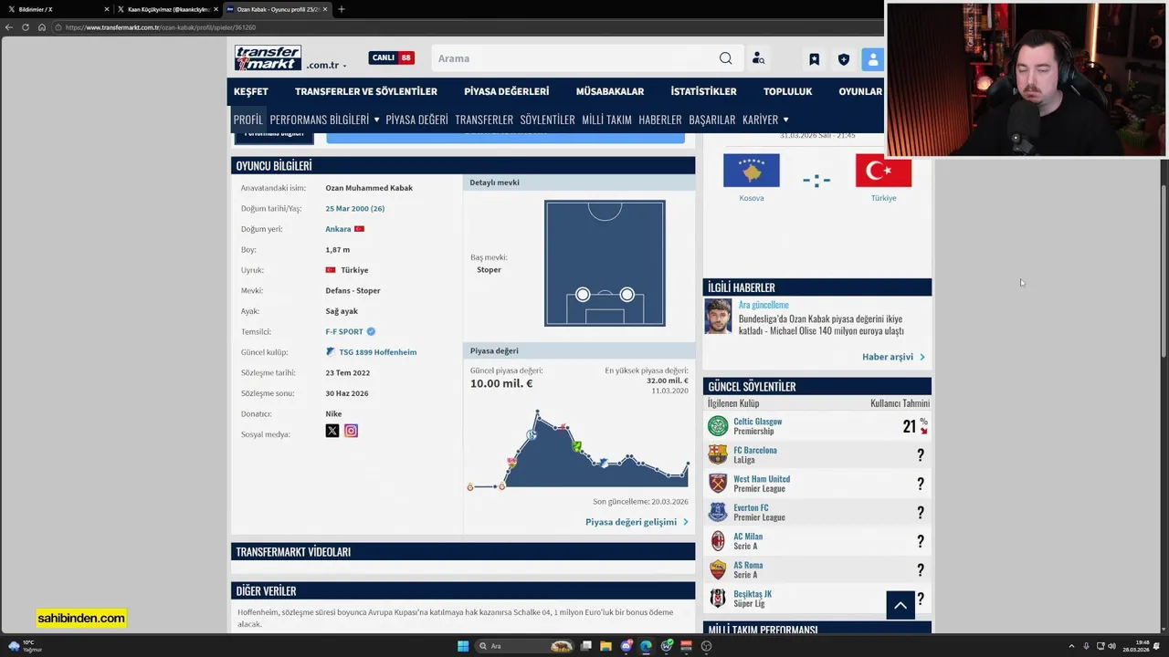The image size is (1169, 657).
Task: Click the Ankara birthplace link
Action: (338, 229)
